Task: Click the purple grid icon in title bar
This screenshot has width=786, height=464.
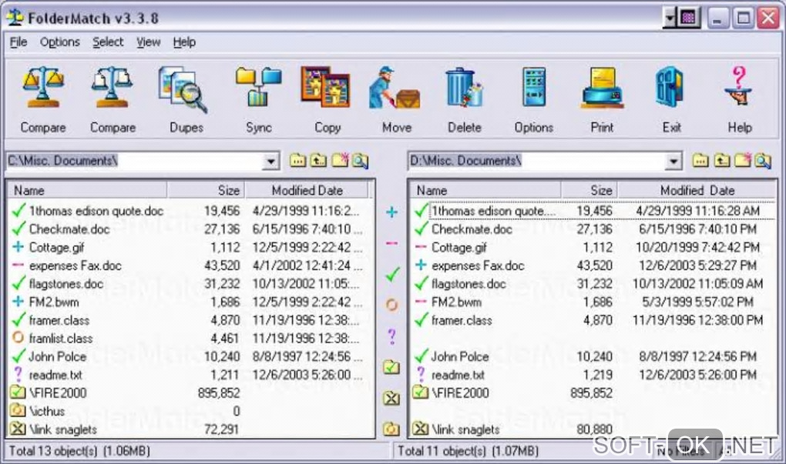Action: tap(688, 18)
